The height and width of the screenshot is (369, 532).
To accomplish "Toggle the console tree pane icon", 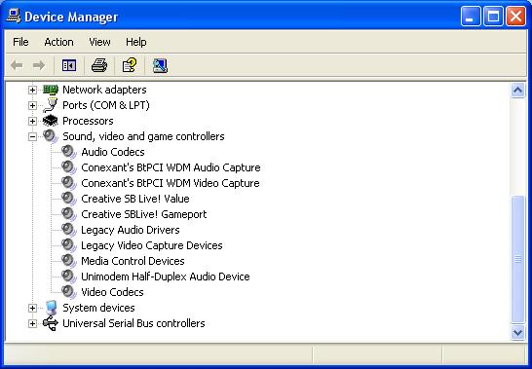I will 69,65.
